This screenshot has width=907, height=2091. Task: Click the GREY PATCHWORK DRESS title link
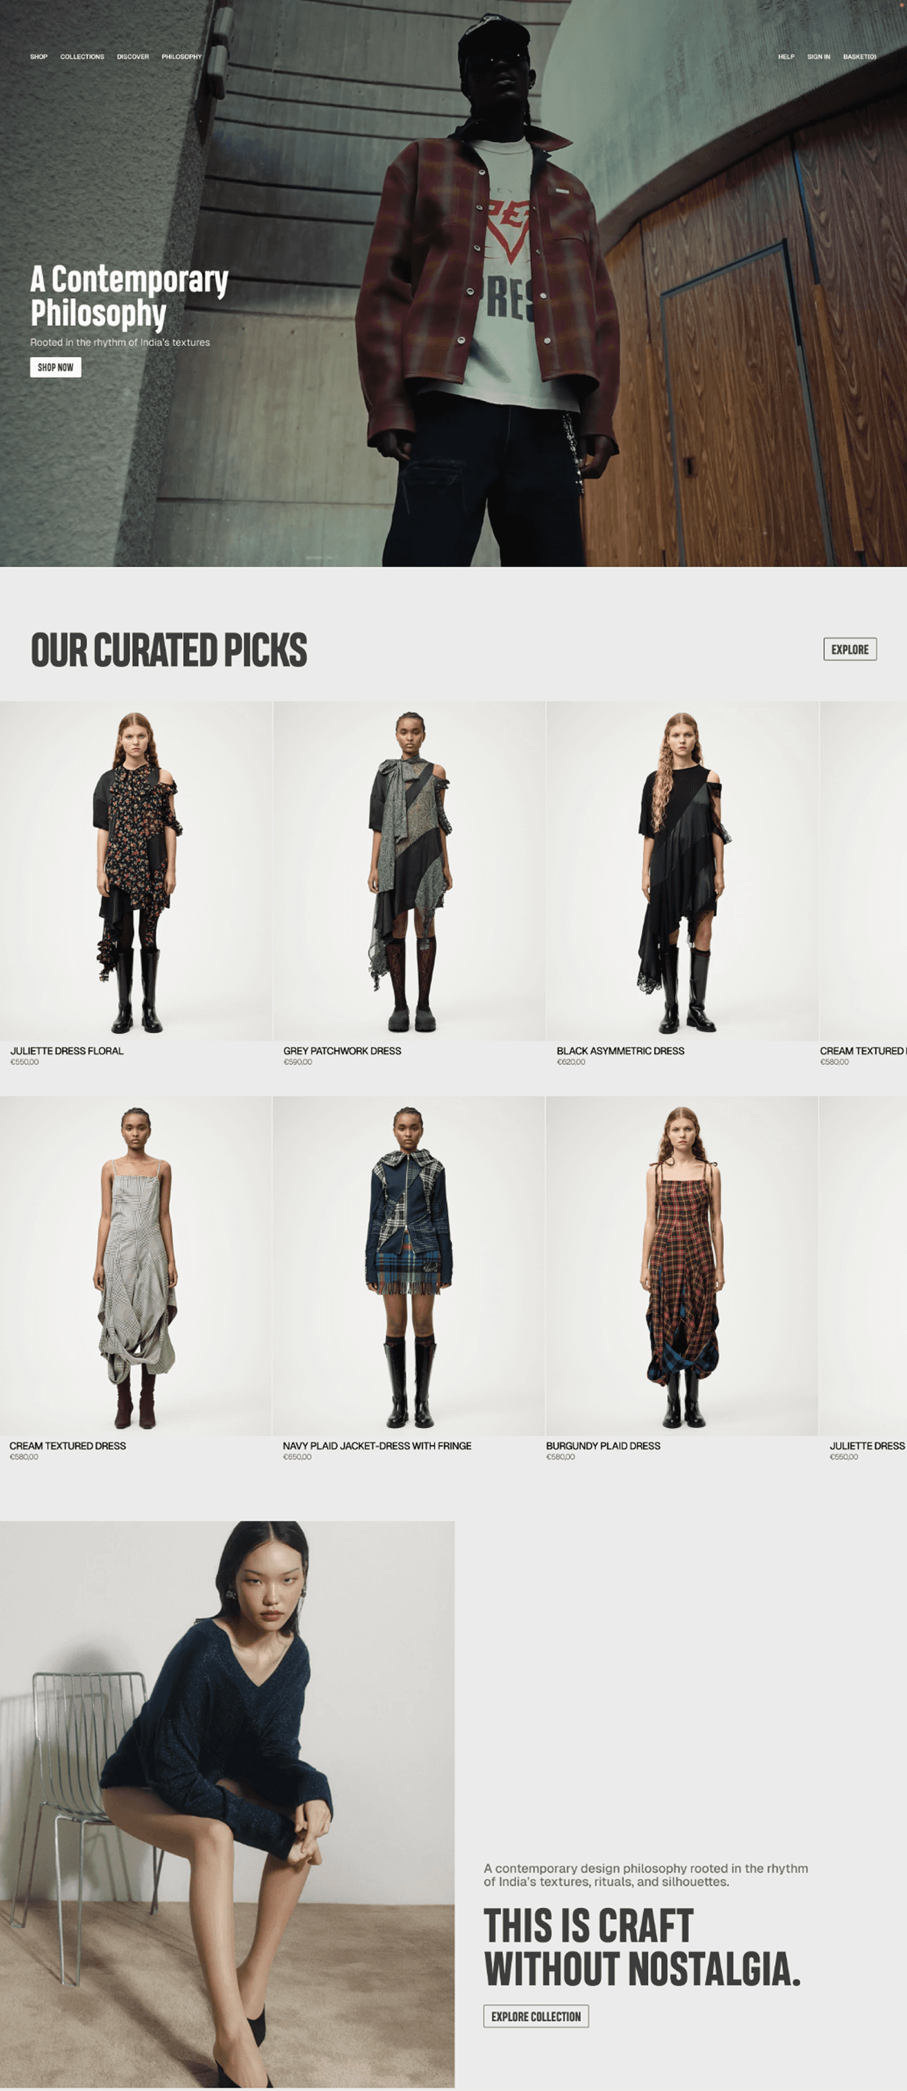[x=343, y=1051]
